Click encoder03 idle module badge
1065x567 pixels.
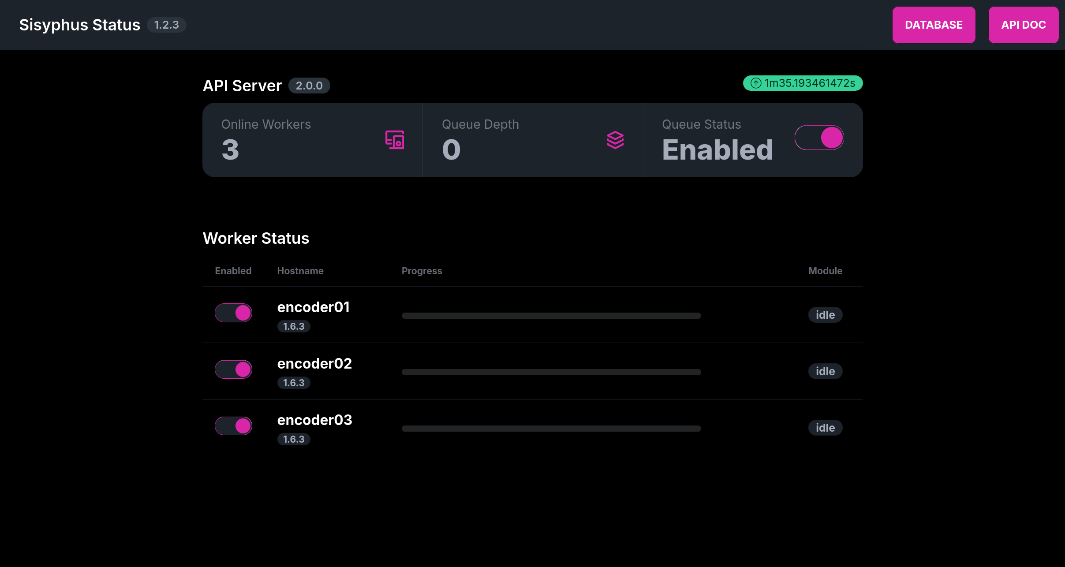(x=825, y=428)
